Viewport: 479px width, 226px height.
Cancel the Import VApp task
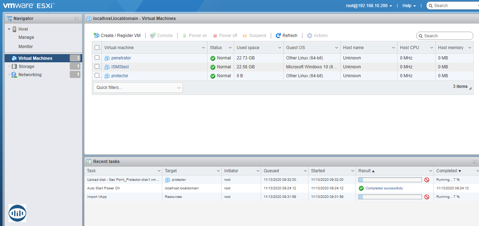[427, 197]
